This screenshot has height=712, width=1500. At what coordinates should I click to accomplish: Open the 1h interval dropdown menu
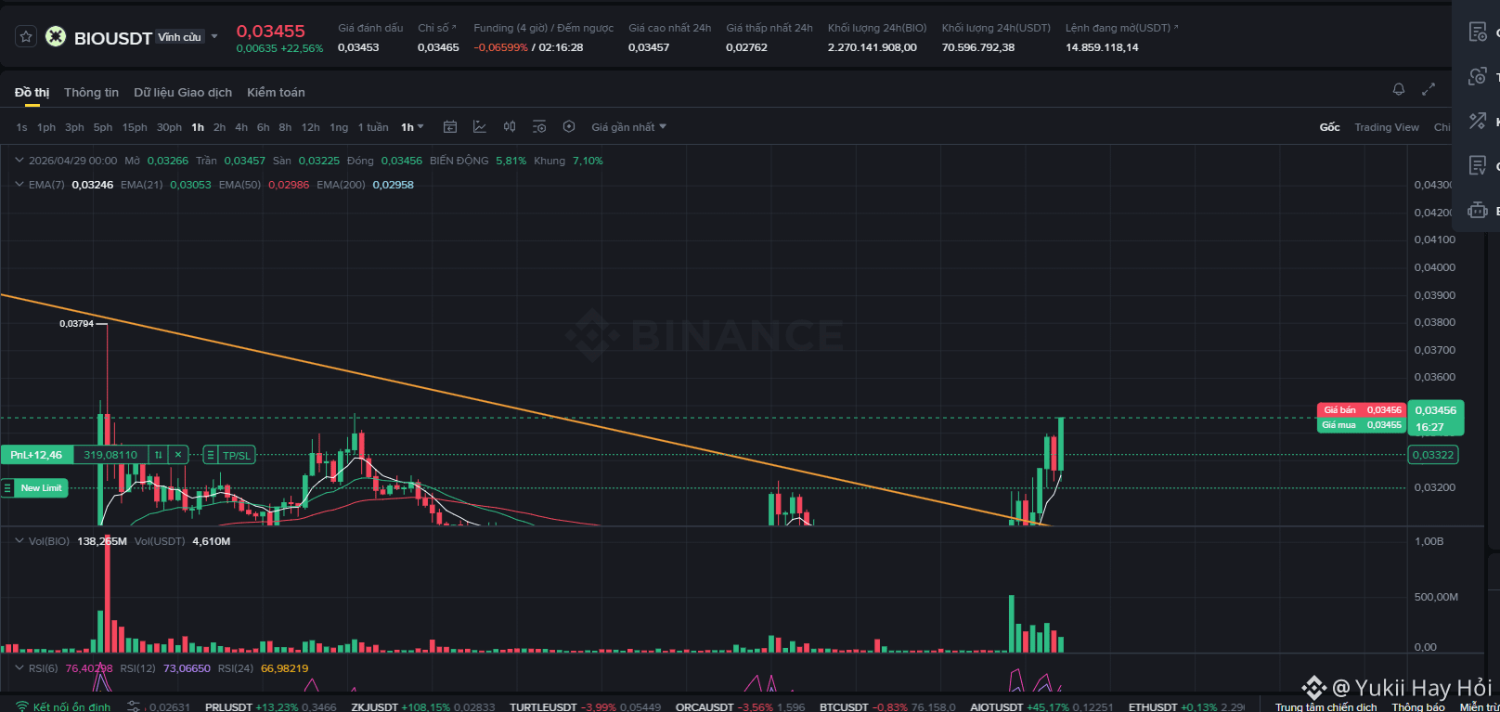point(412,127)
